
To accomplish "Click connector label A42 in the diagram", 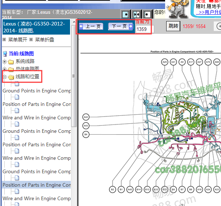I will coord(86,117).
